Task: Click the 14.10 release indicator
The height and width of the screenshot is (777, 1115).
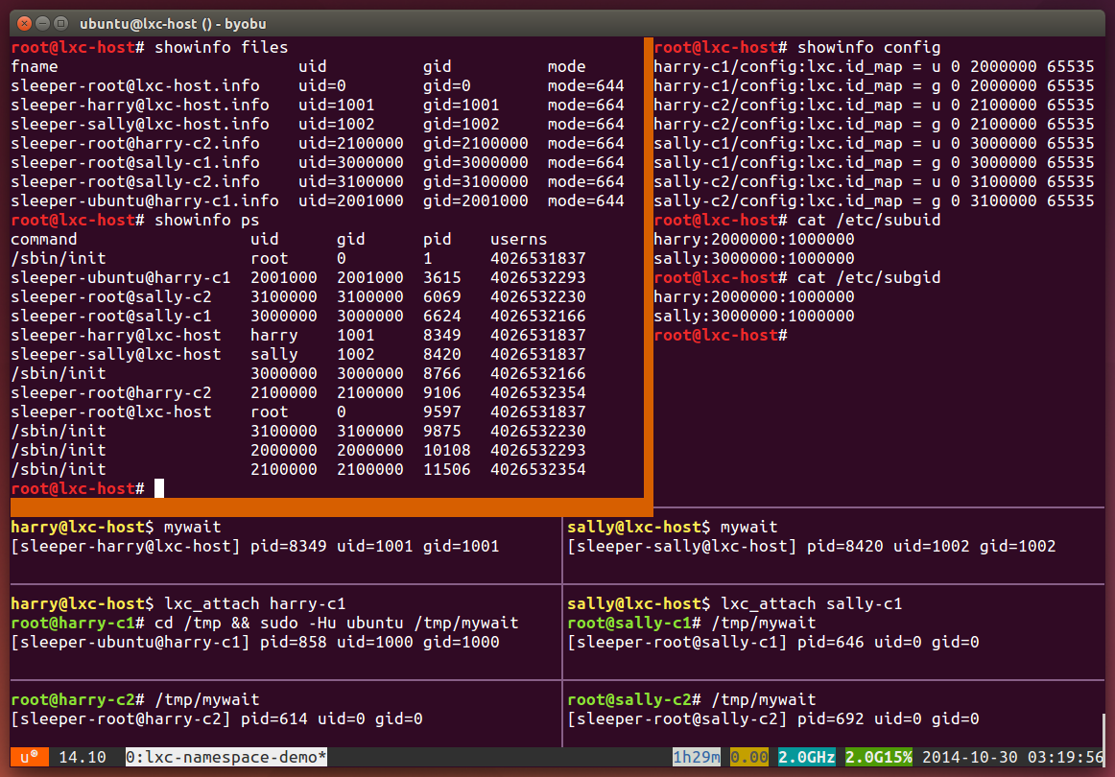Action: click(x=78, y=758)
